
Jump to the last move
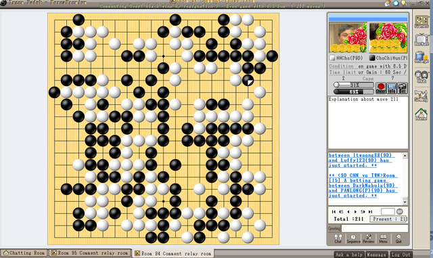pos(370,212)
